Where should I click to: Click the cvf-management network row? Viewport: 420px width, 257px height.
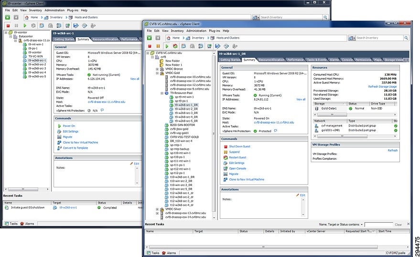(355, 126)
